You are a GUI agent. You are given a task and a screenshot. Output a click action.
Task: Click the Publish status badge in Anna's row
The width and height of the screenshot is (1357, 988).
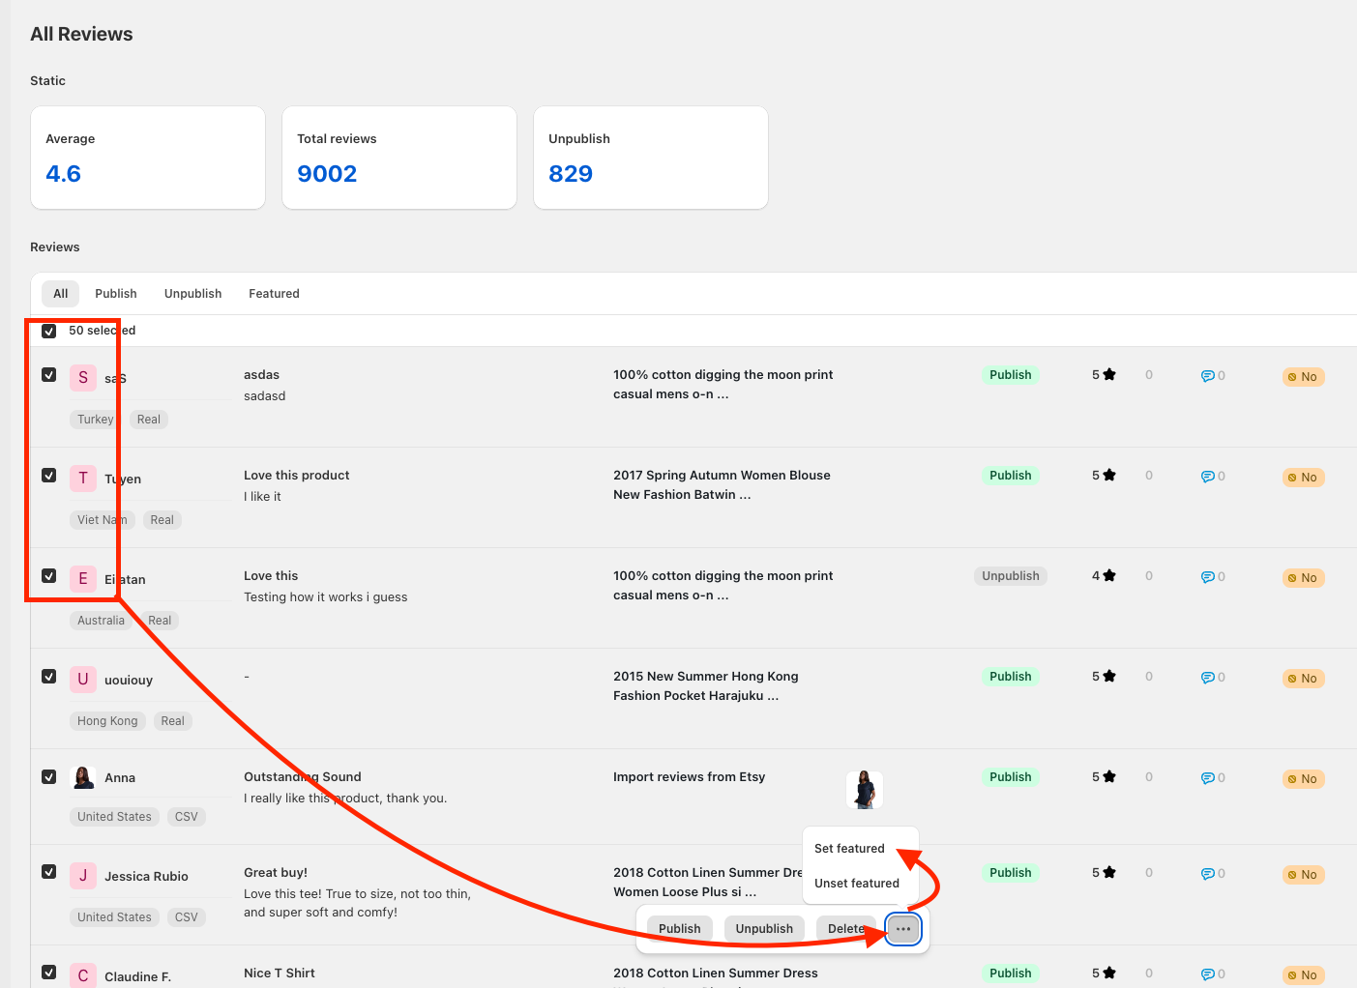coord(1011,777)
